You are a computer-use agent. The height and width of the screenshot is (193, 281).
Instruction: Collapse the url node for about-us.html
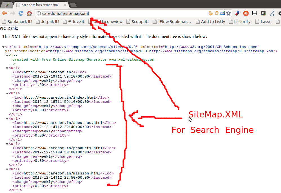7,119
